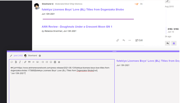Viewport: 181px width, 103px height.
Task: Click the topic timeline scroller bar
Action: (166, 31)
